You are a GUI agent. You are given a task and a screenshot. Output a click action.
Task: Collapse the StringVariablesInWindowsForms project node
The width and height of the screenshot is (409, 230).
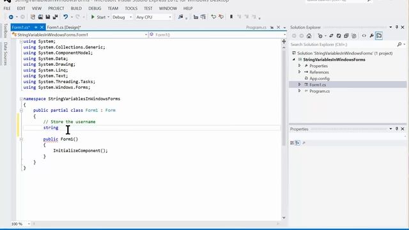pos(294,59)
